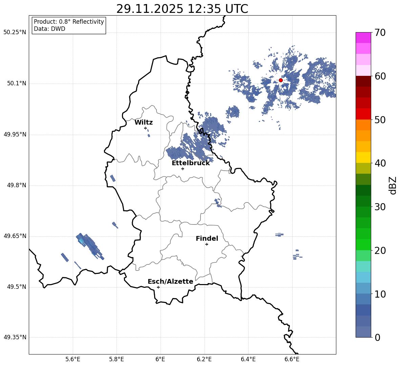
Task: Click the Ettelbruck city label
Action: (x=191, y=163)
